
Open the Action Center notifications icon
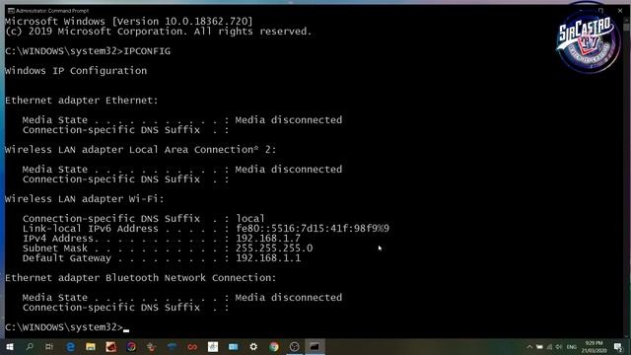point(618,347)
